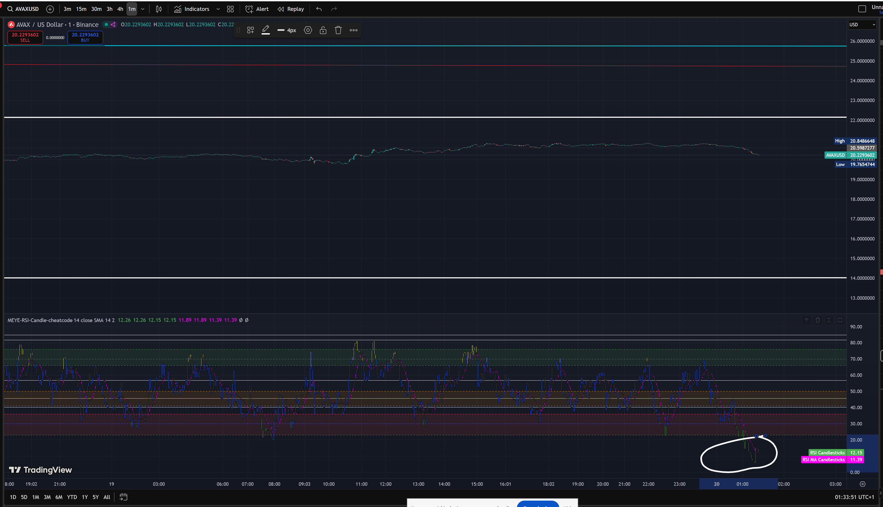This screenshot has width=883, height=507.
Task: Open the Indicators dialog
Action: (192, 9)
